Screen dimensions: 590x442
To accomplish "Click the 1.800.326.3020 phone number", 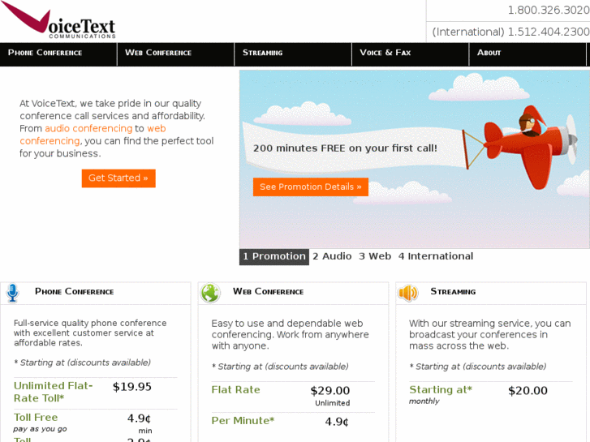I will tap(549, 11).
